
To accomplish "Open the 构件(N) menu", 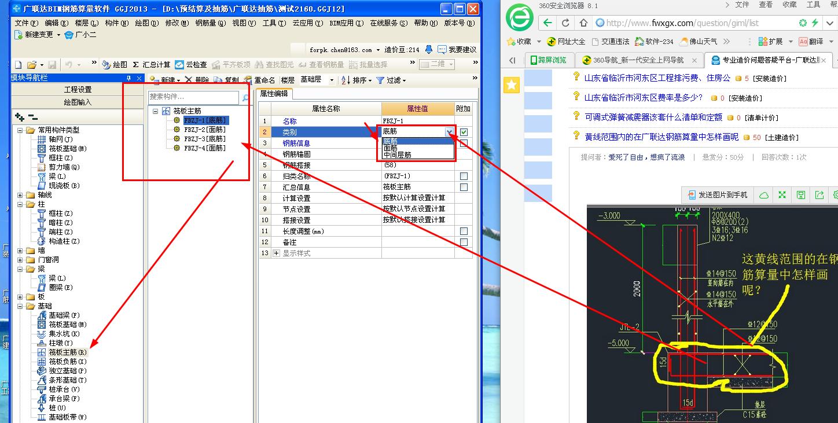I will (117, 23).
